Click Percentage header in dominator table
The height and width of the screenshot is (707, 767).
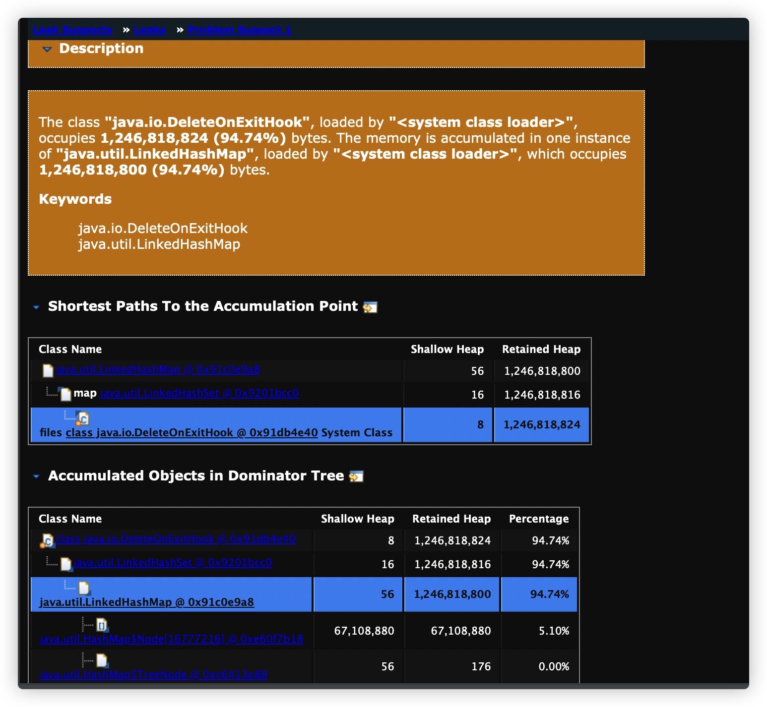point(539,519)
